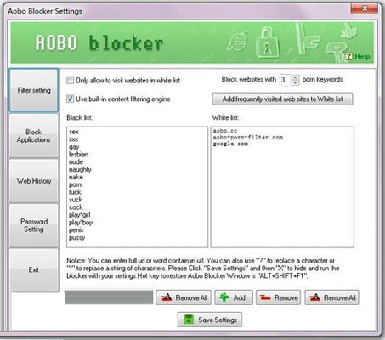
Task: Click the Save Settings button
Action: [210, 320]
